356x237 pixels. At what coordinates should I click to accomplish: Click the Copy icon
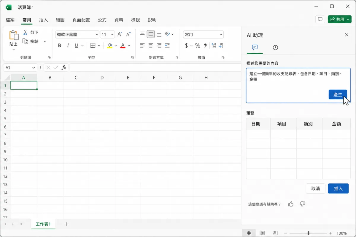[25, 41]
